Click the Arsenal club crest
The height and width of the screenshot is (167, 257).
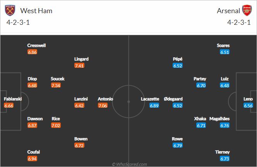pos(247,10)
